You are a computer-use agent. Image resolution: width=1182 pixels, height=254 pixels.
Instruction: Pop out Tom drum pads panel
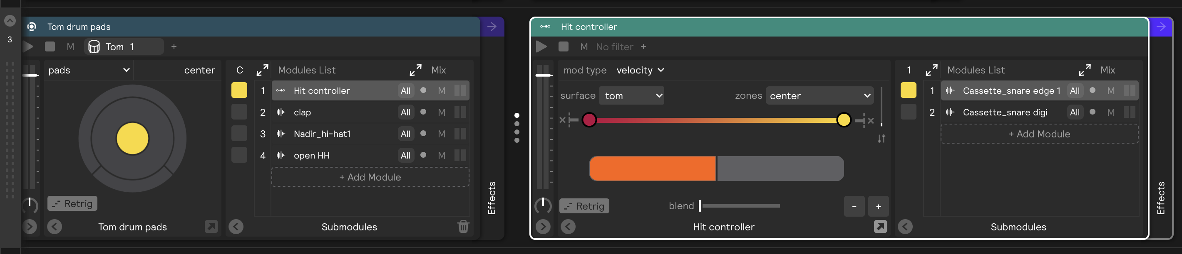pyautogui.click(x=211, y=227)
